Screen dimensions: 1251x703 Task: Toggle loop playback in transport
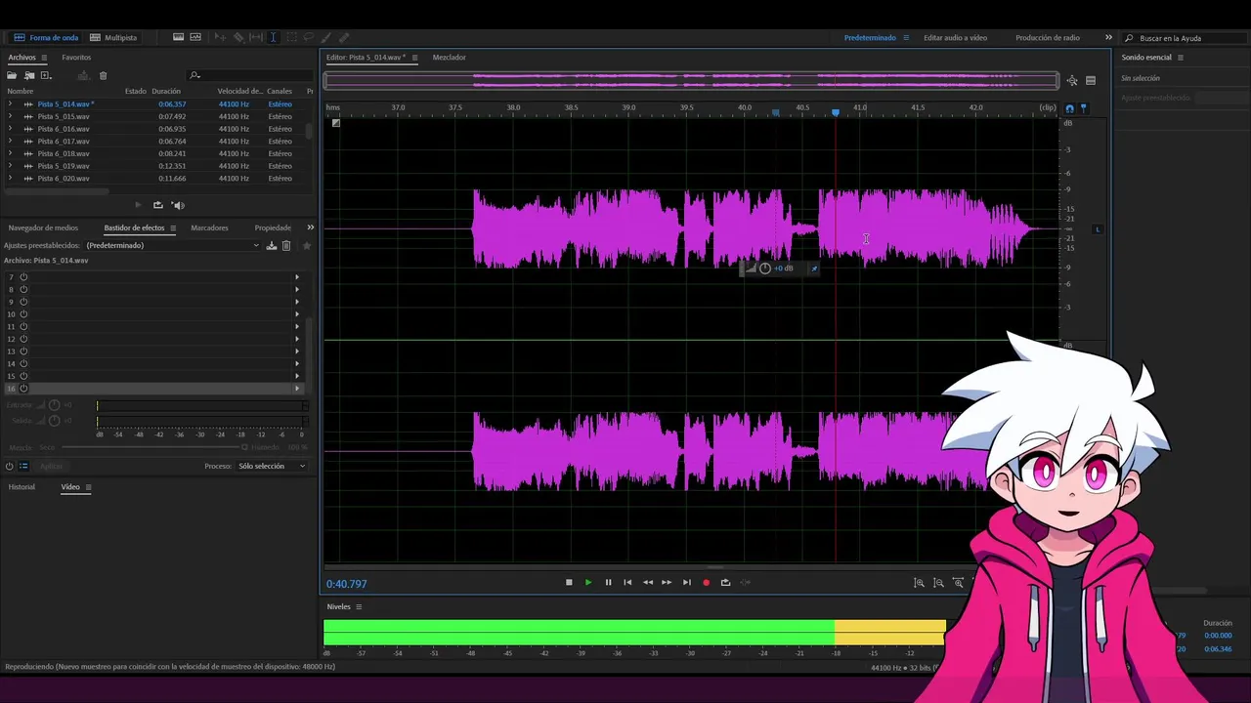pos(725,583)
